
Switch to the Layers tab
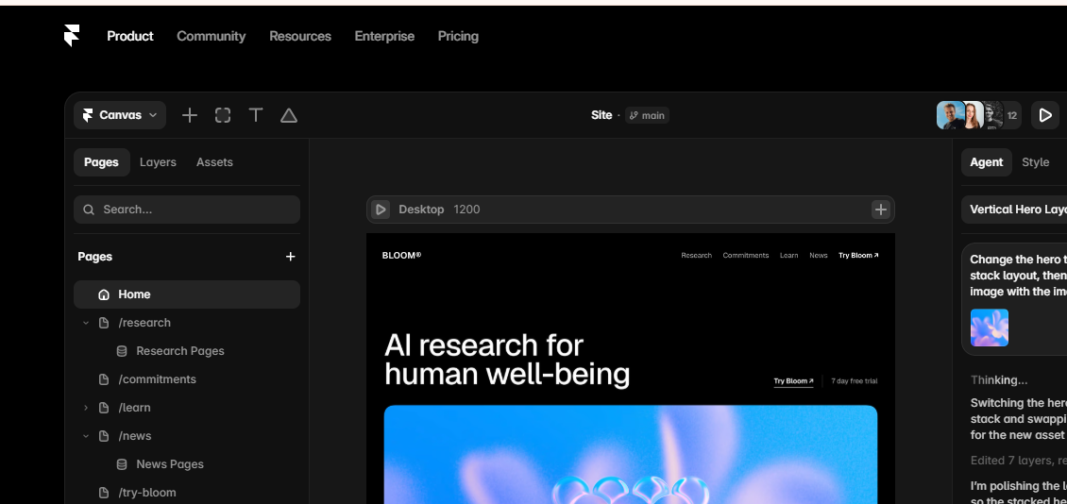158,162
